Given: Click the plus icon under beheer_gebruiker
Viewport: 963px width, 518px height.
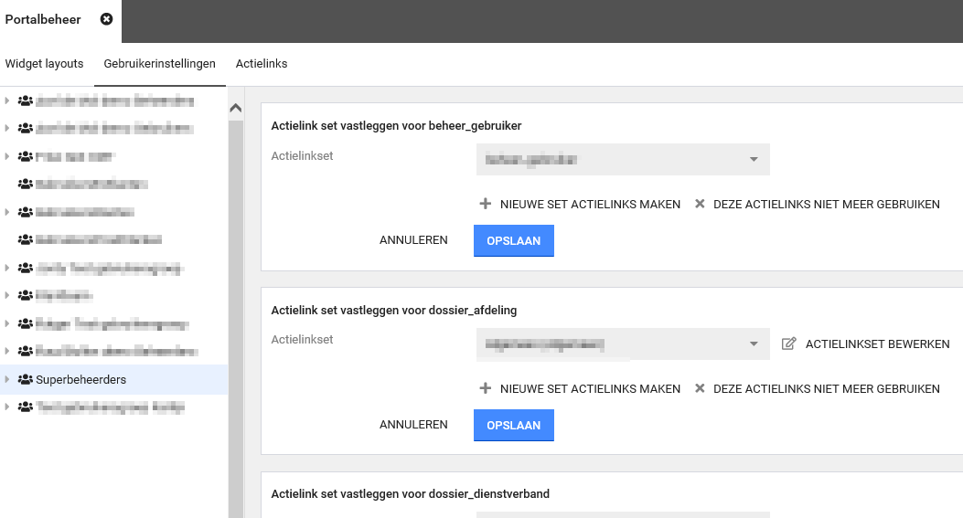Looking at the screenshot, I should [x=486, y=205].
